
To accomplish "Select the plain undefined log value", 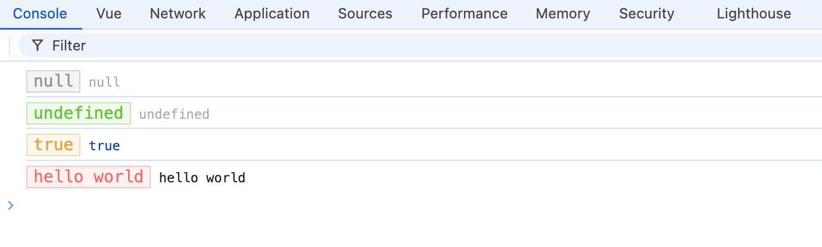I will 174,114.
